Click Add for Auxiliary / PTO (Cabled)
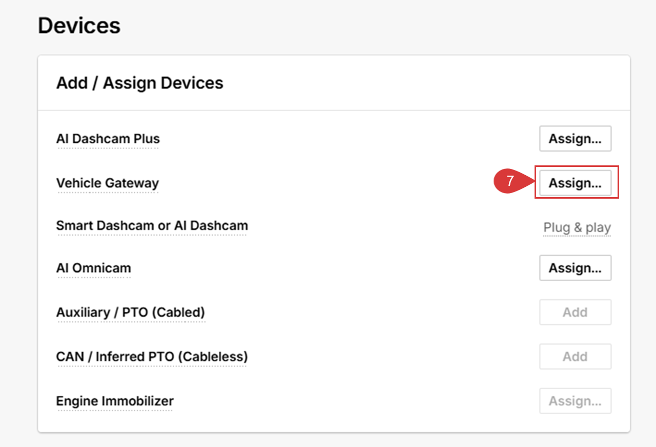Screen dimensions: 656x447 coord(575,312)
